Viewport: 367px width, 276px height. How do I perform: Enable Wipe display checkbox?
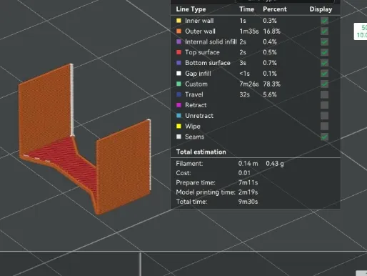(x=324, y=126)
